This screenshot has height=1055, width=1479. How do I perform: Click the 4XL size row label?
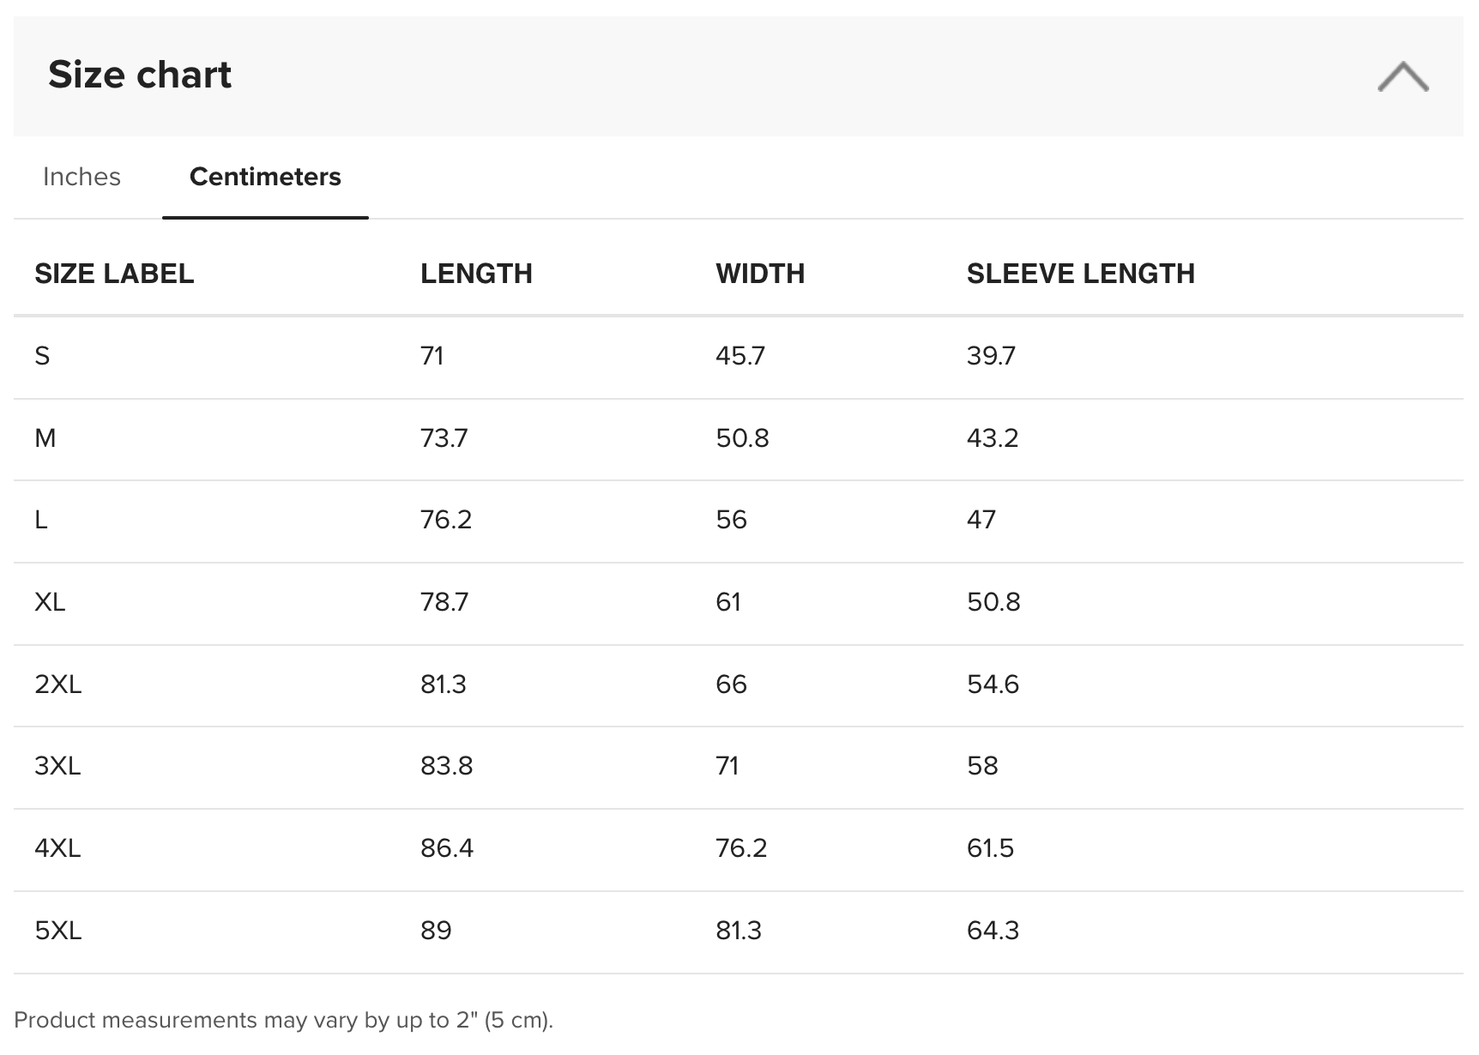pyautogui.click(x=57, y=848)
